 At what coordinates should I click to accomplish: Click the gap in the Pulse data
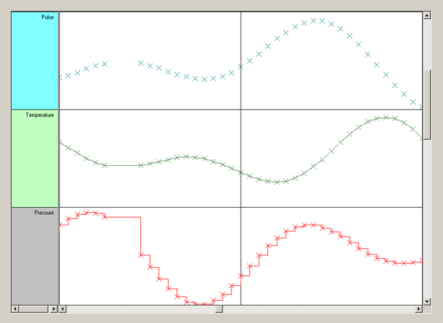(x=123, y=63)
